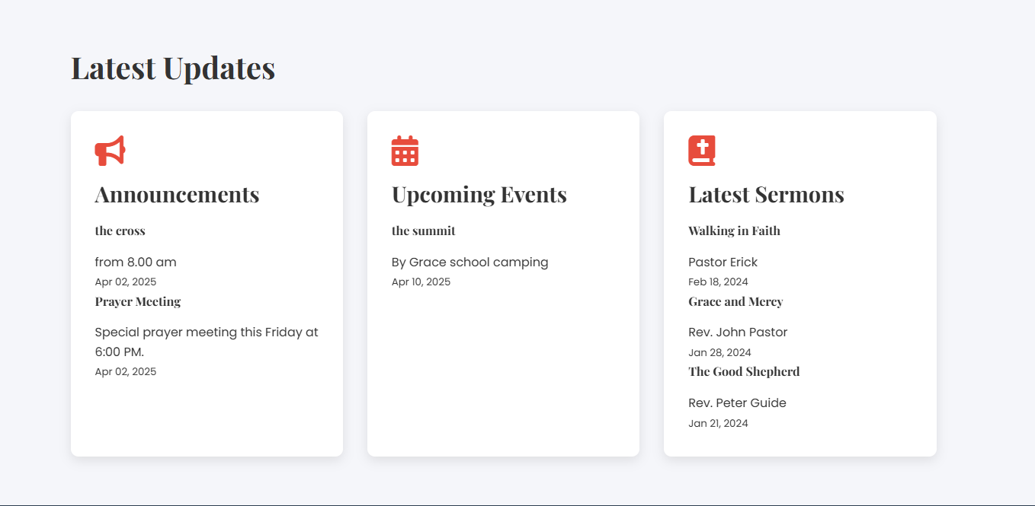Click "By Grace school camping" event text
1035x506 pixels.
(469, 262)
